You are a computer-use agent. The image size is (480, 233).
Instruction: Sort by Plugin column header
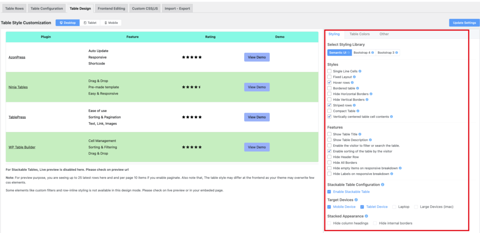[x=46, y=37]
